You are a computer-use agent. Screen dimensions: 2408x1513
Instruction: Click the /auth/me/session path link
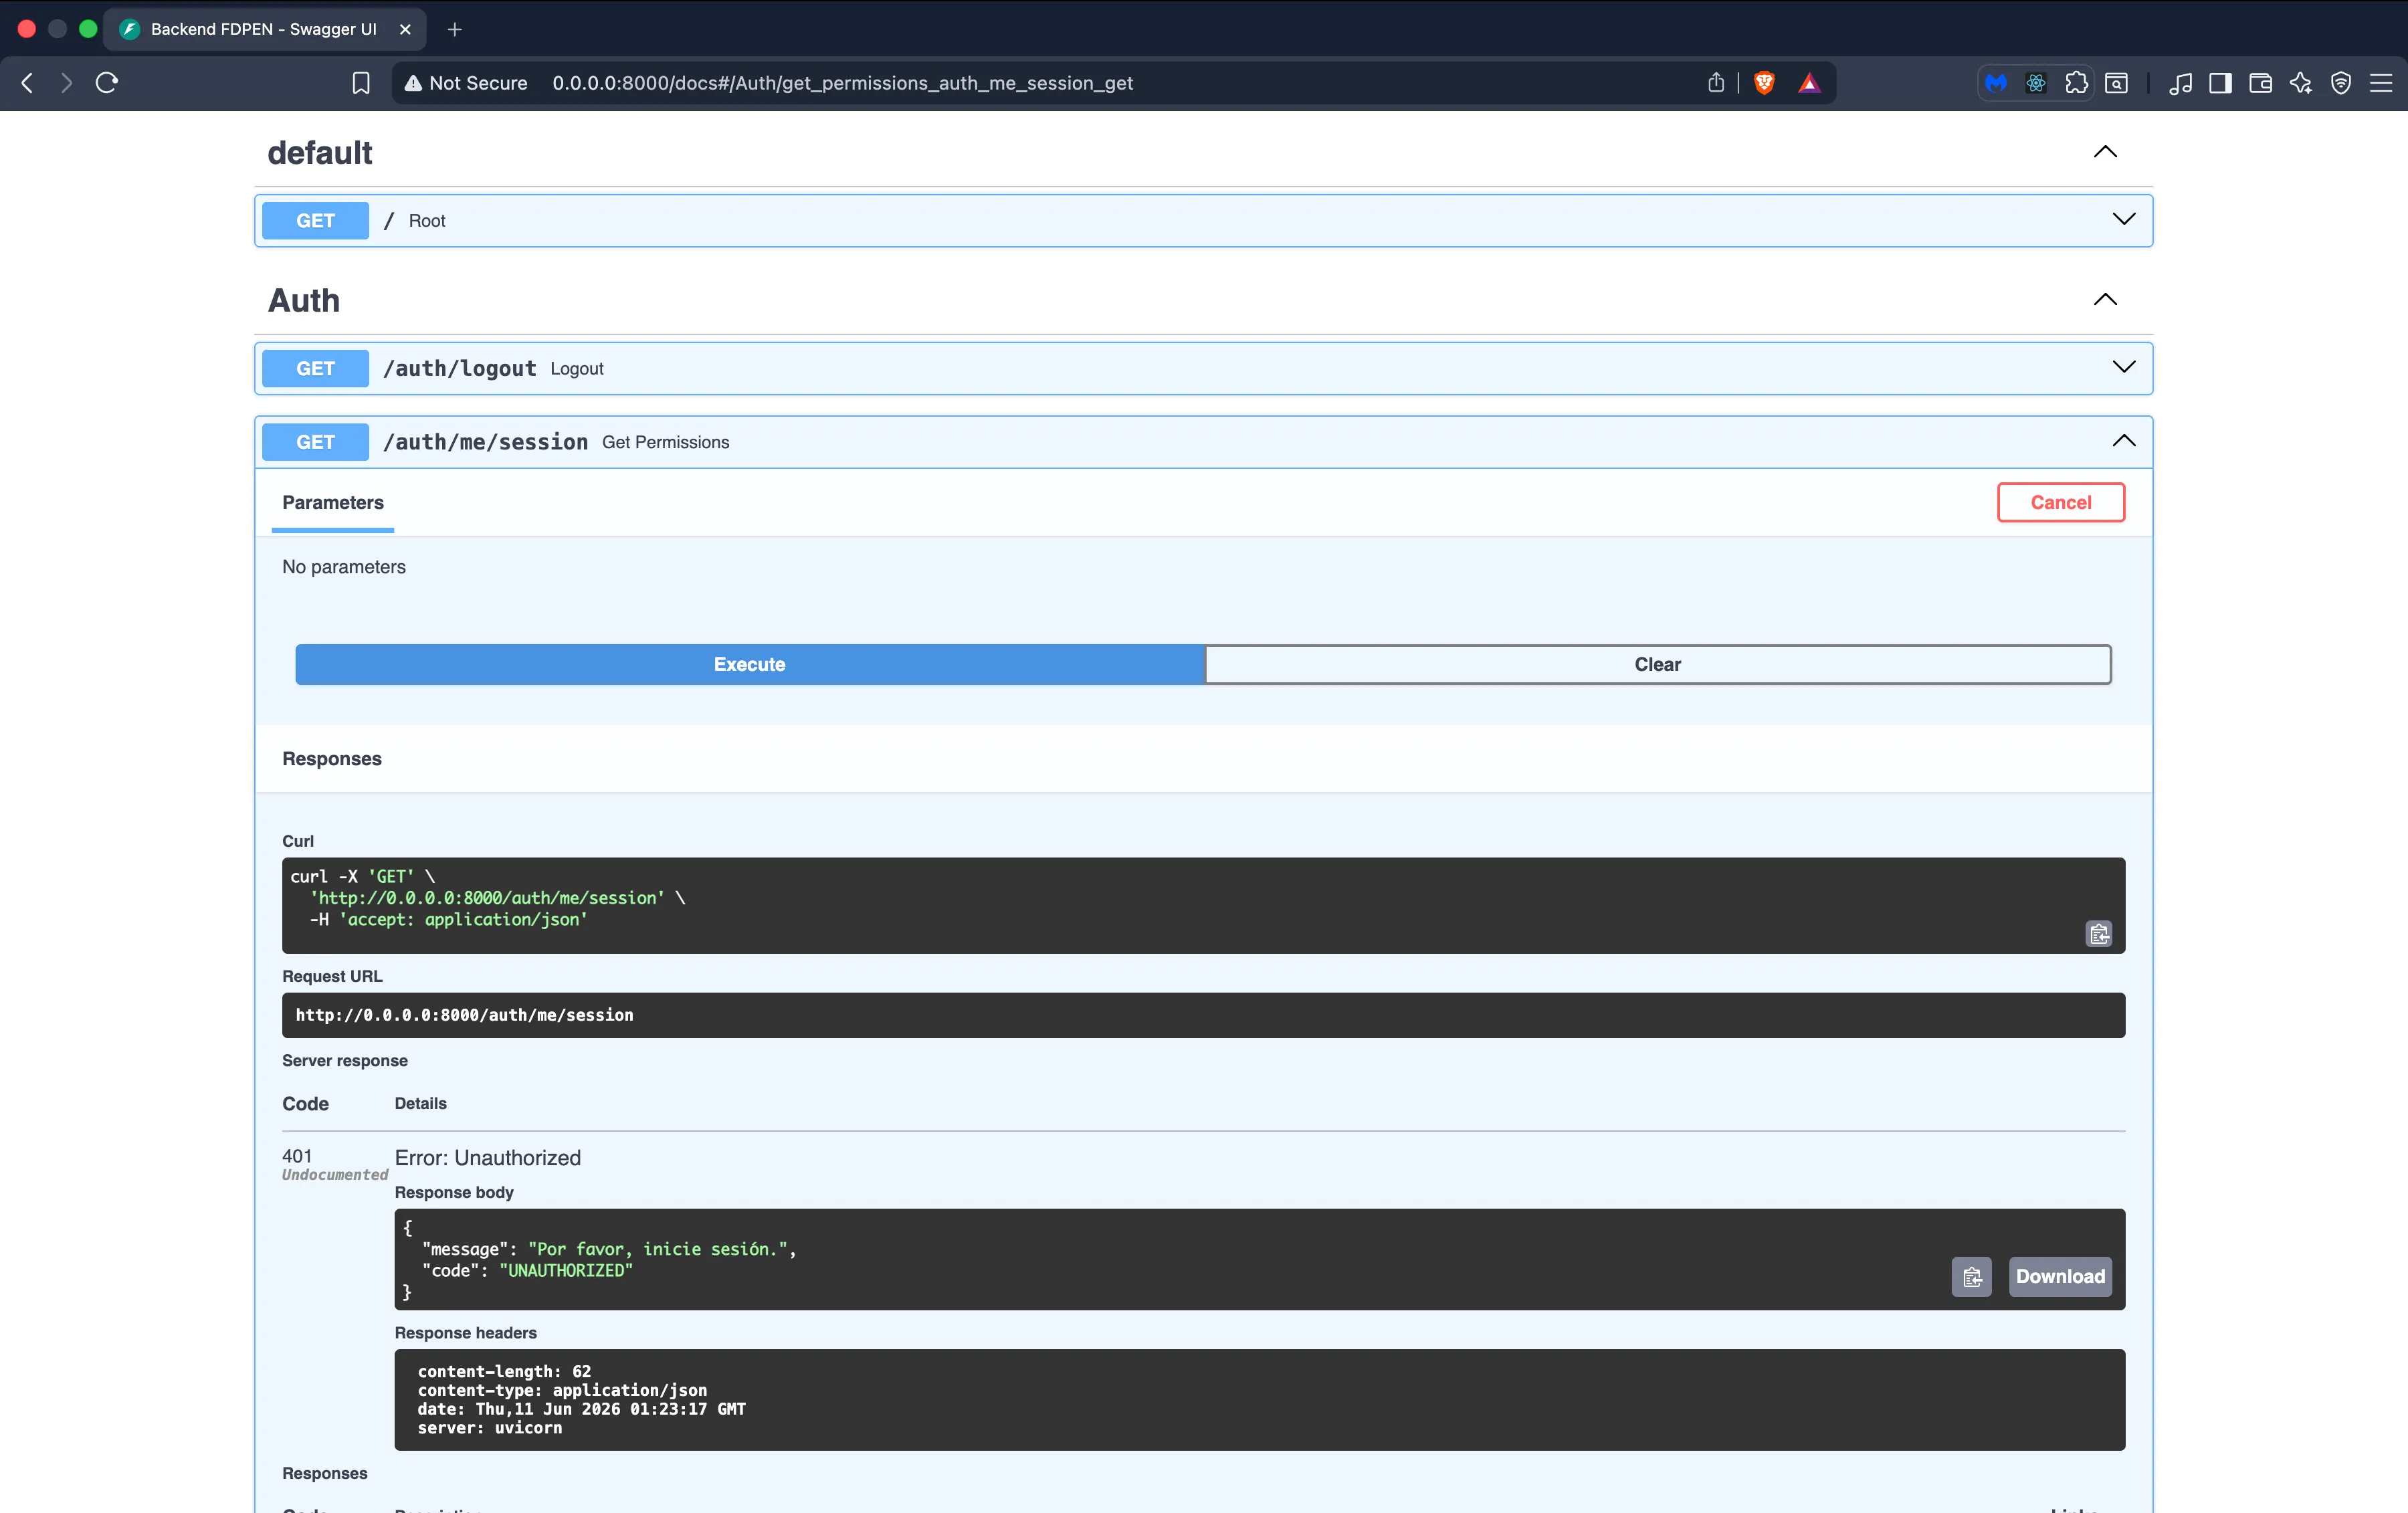(x=486, y=442)
